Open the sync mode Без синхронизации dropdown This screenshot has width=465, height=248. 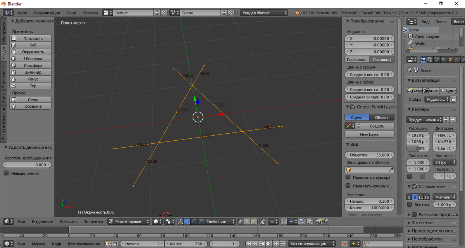312,244
